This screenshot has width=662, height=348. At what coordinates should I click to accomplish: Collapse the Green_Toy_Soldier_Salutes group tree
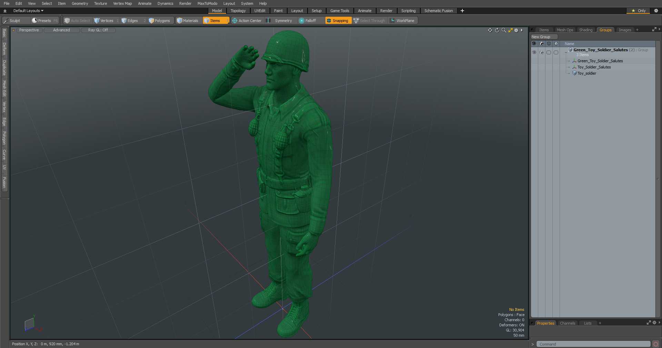[566, 52]
